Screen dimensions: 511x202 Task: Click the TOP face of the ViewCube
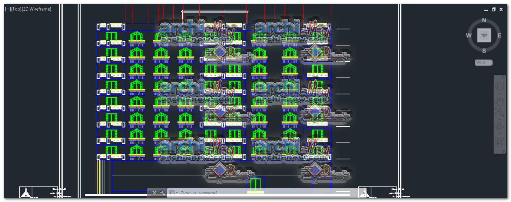point(484,35)
